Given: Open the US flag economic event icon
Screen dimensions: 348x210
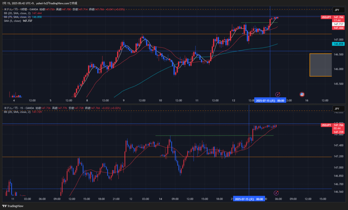Looking at the screenshot, I should coord(301,94).
